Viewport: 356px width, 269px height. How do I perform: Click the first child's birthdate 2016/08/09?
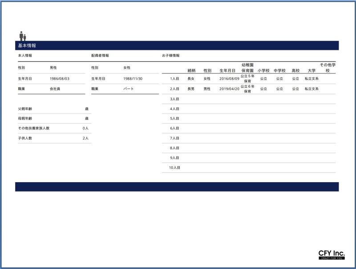tap(229, 78)
